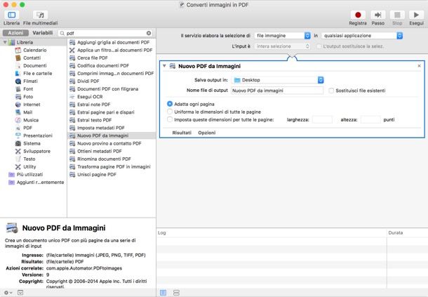The height and width of the screenshot is (297, 428).
Task: Select Internet category
Action: [x=32, y=105]
